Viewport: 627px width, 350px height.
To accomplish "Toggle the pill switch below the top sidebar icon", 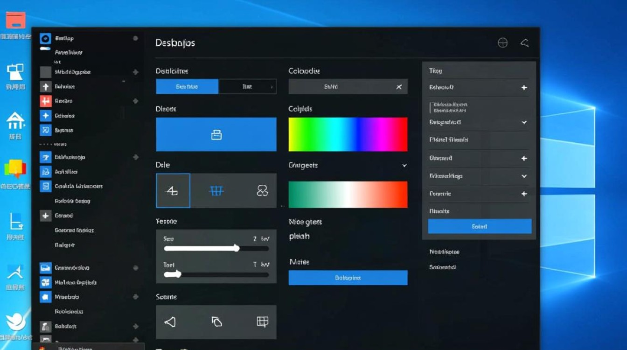I will (x=45, y=48).
